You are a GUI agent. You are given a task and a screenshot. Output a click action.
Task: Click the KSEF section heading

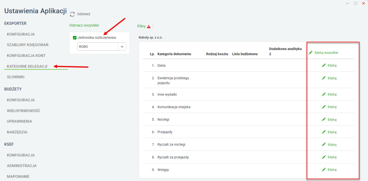9,144
